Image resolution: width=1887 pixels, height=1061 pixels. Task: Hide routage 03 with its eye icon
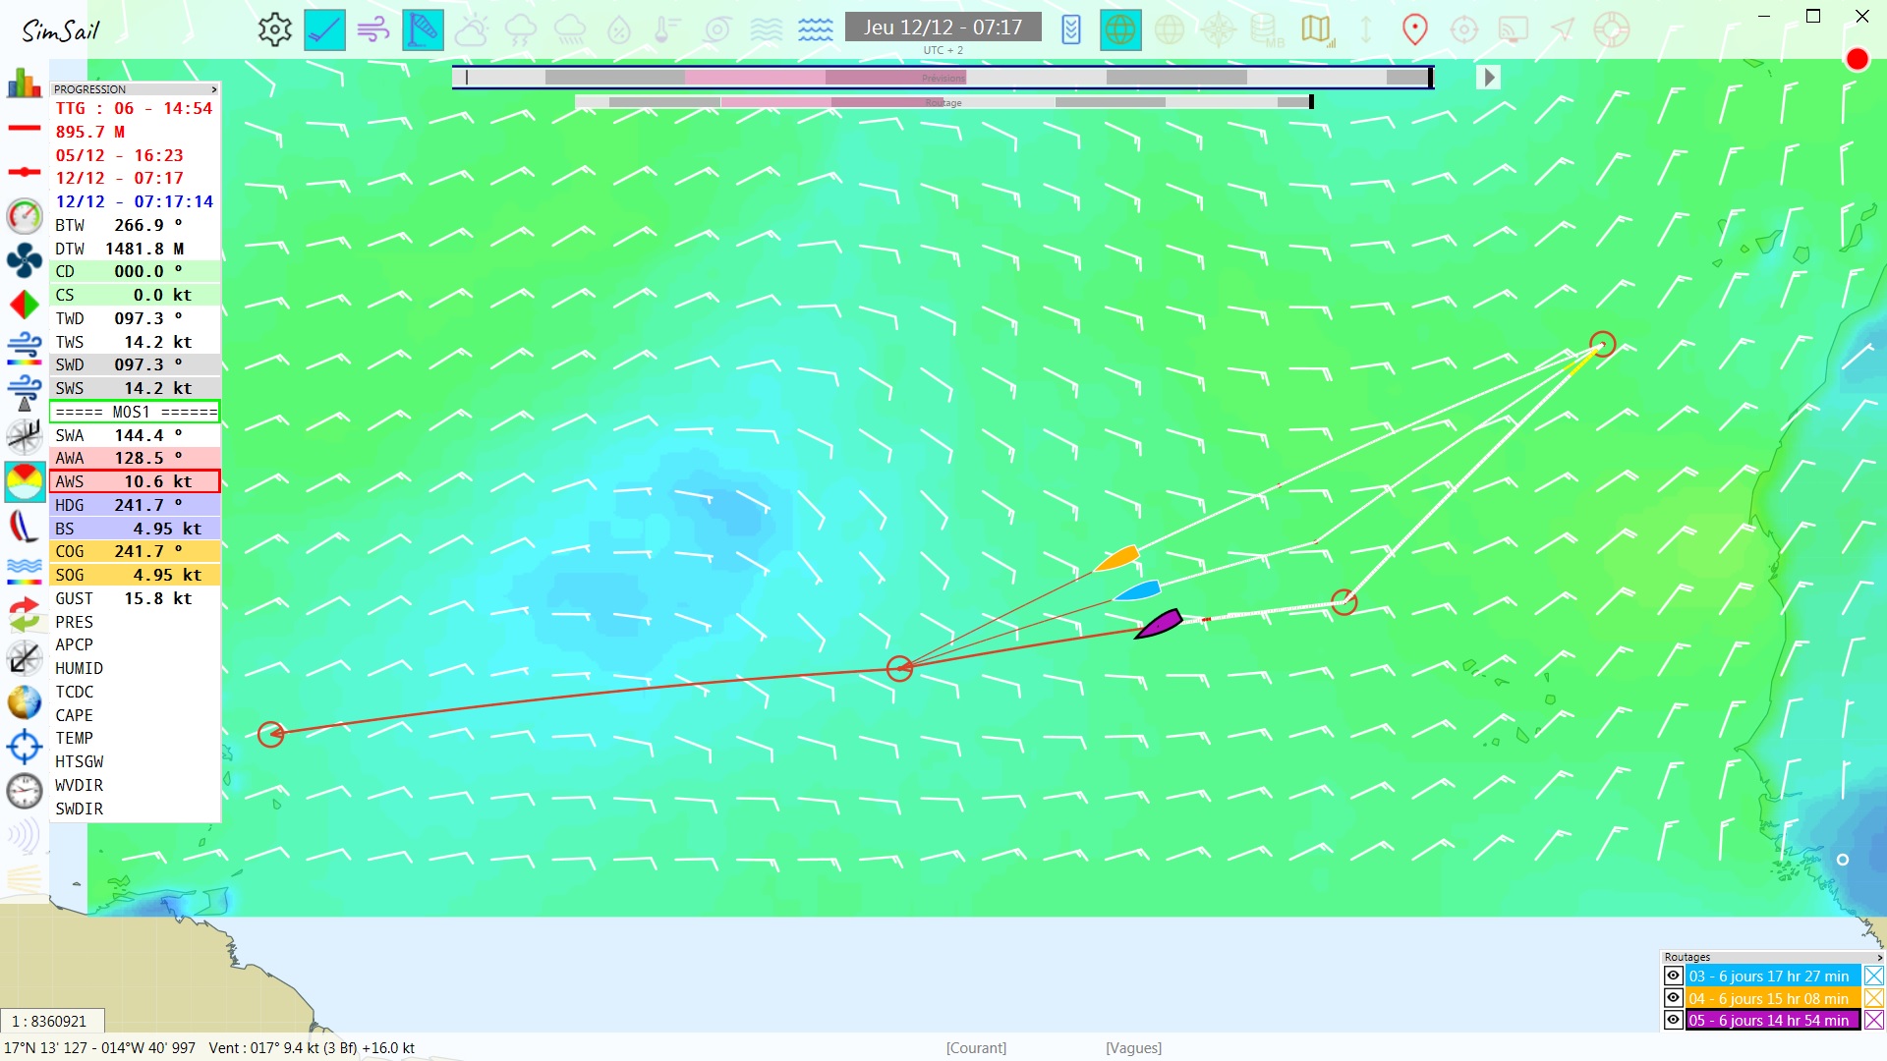click(1673, 976)
